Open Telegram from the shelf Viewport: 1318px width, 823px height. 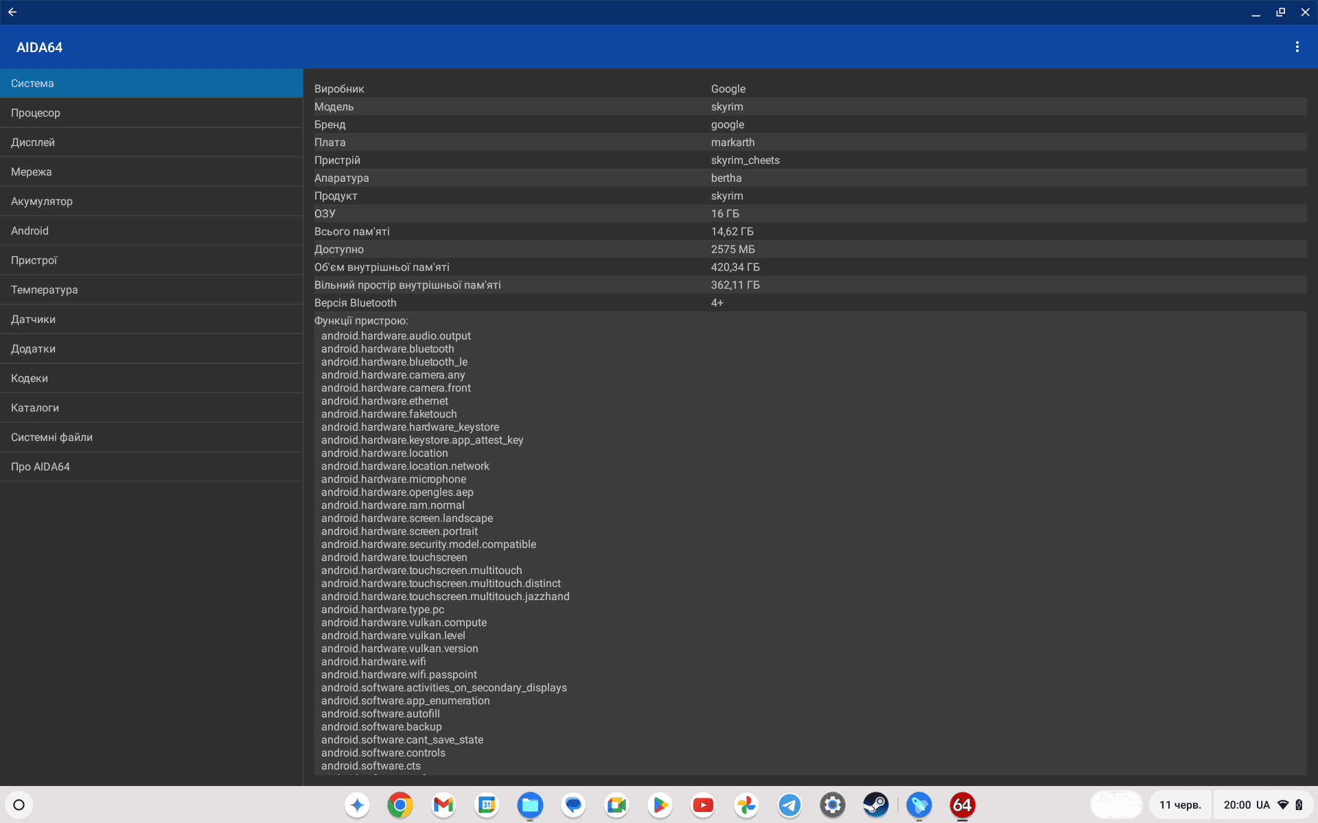[x=789, y=804]
